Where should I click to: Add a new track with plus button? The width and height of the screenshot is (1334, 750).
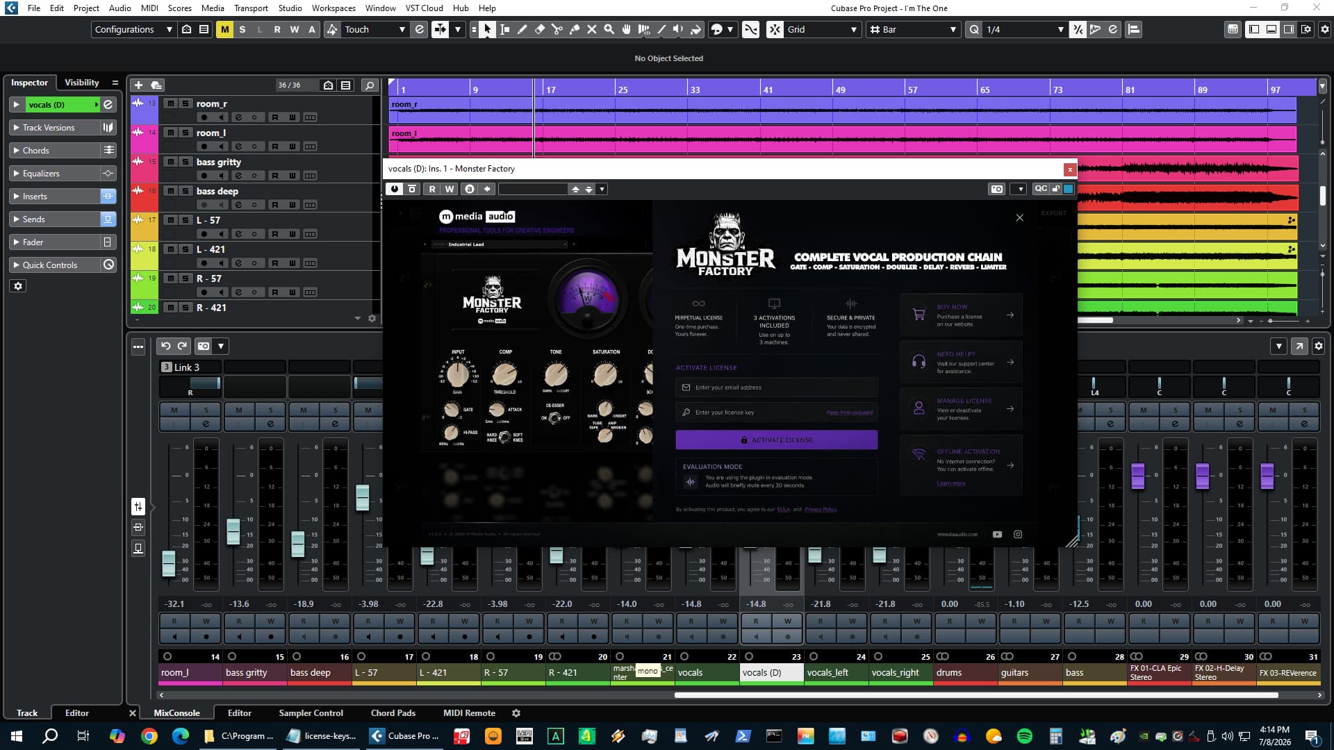(x=138, y=85)
